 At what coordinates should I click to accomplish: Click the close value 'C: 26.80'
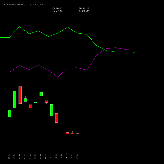tap(57, 9)
